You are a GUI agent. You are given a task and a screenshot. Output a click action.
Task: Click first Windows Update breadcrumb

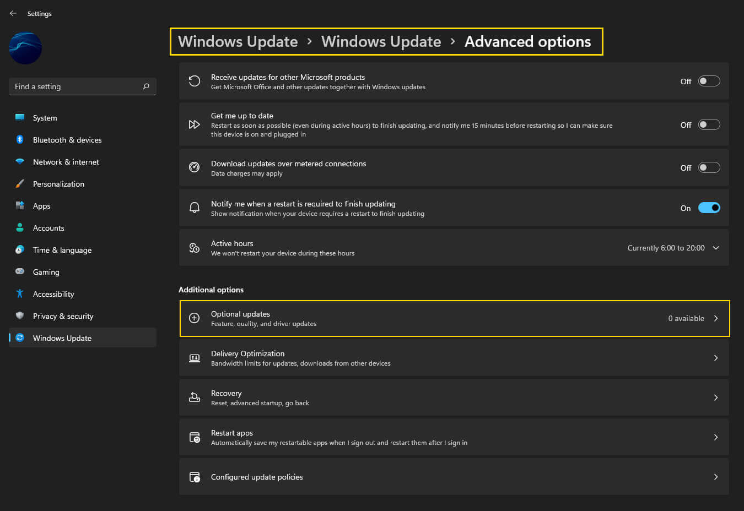(238, 41)
